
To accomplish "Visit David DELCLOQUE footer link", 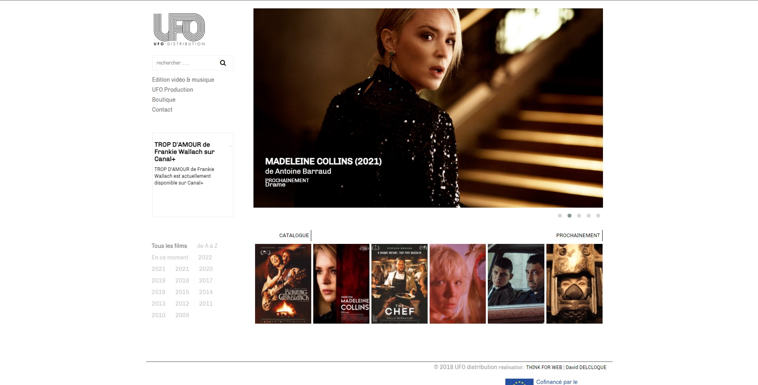I will click(586, 367).
